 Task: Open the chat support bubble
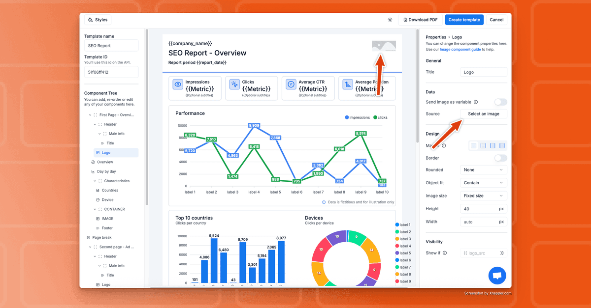[x=497, y=276]
